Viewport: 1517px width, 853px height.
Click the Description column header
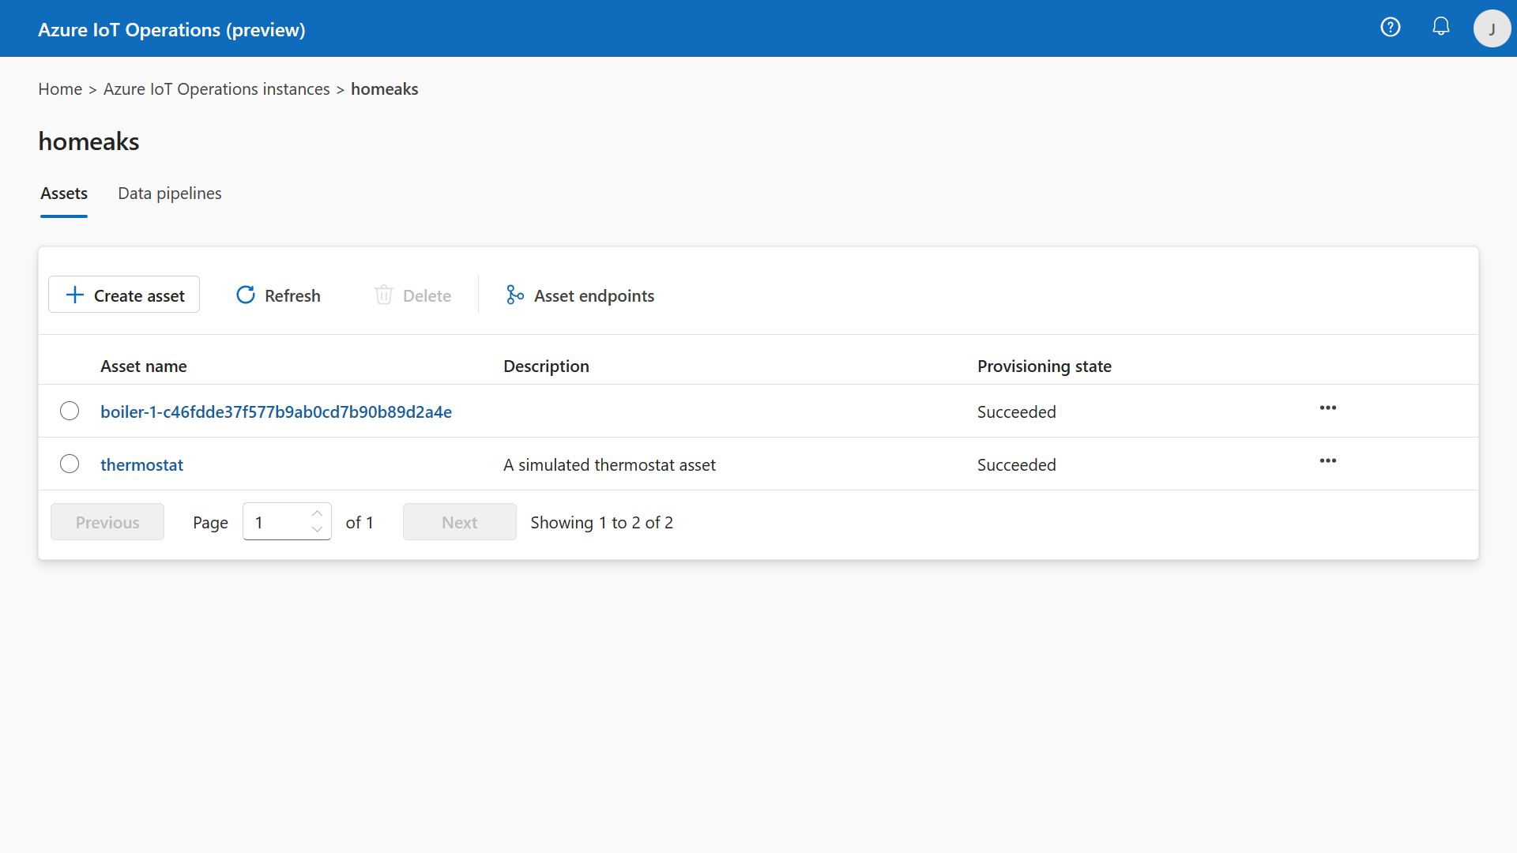coord(546,366)
